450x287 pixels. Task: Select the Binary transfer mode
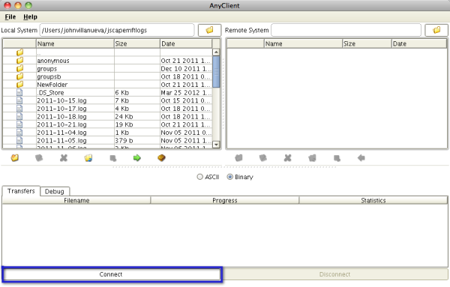point(230,177)
